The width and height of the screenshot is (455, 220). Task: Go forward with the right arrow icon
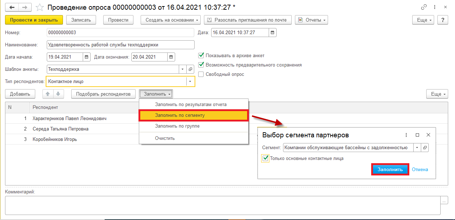click(x=25, y=7)
